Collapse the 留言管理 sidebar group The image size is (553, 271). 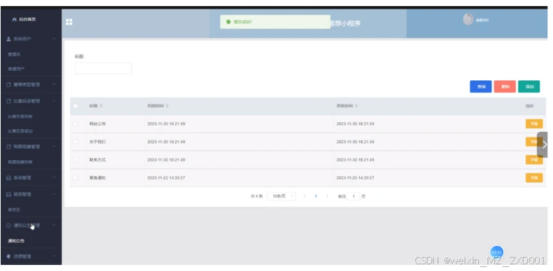coord(55,194)
